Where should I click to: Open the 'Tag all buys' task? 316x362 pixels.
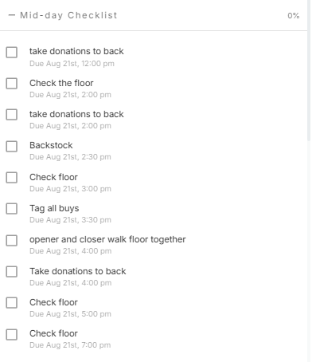tap(54, 208)
